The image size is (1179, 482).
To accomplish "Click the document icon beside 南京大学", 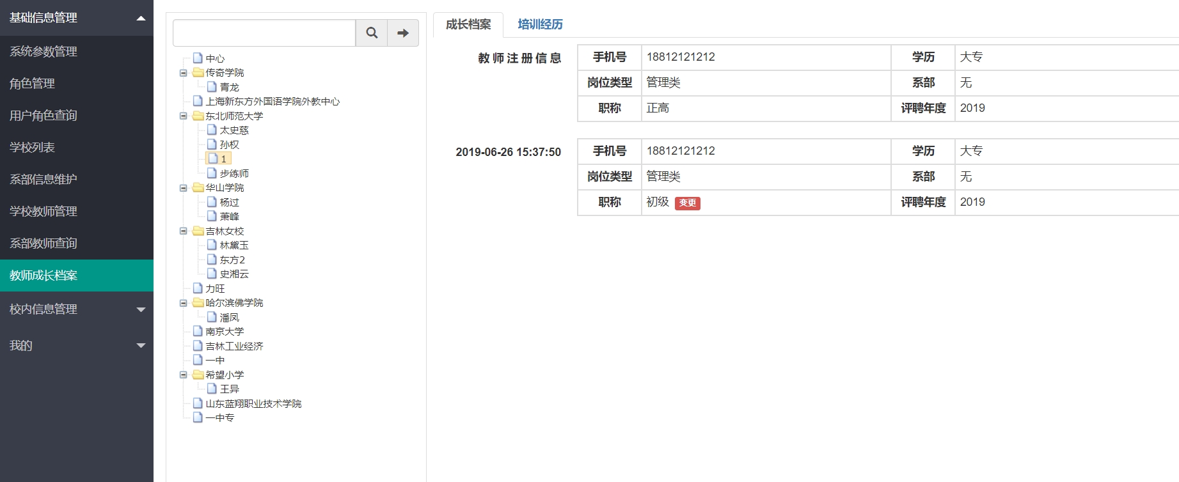I will point(198,331).
